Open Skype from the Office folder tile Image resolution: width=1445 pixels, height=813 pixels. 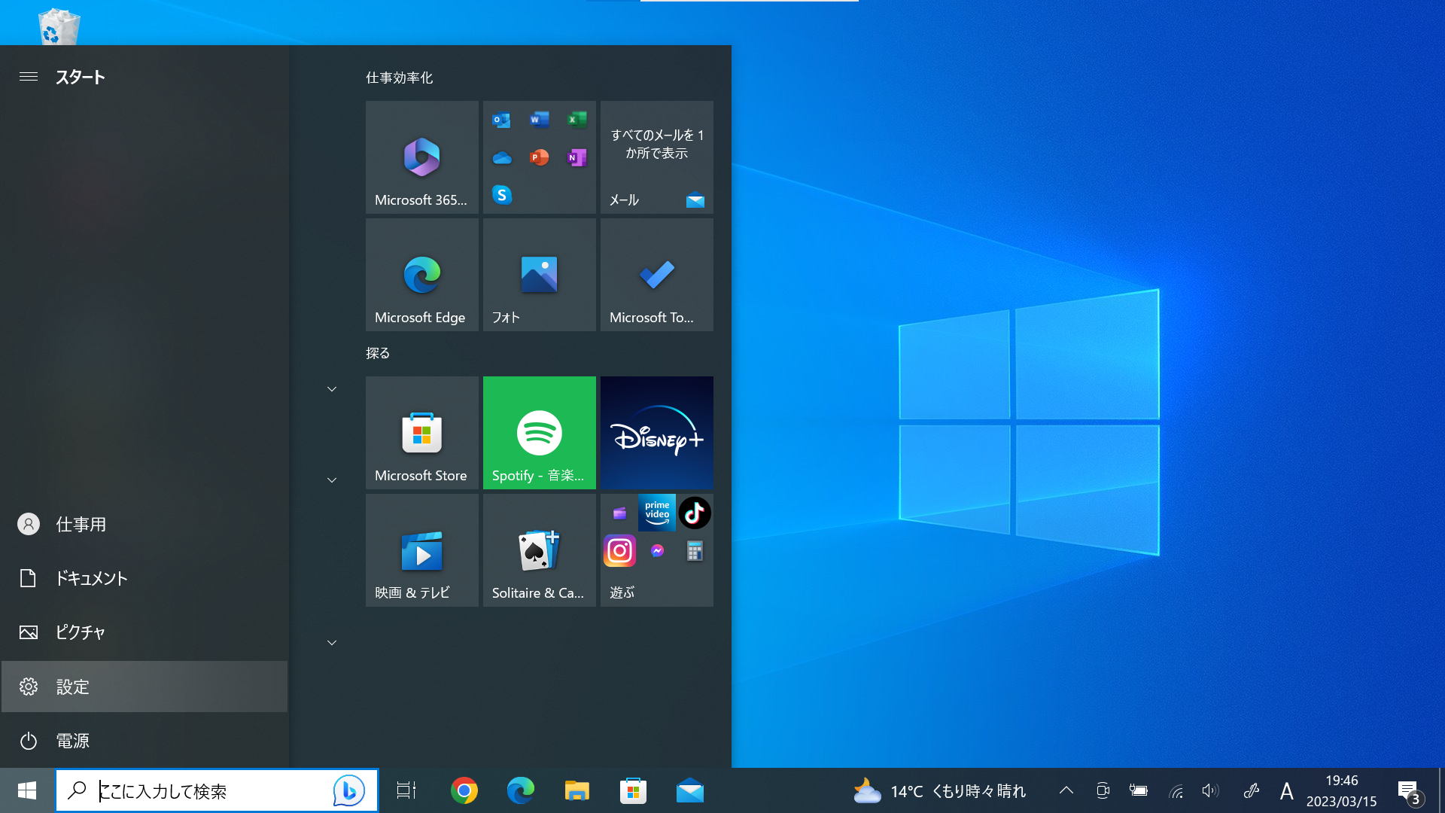click(x=501, y=195)
